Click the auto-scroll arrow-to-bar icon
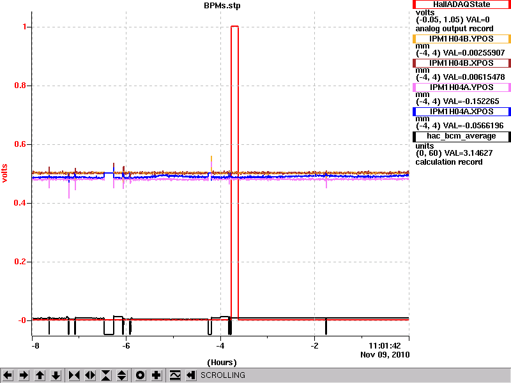The width and height of the screenshot is (511, 383). pos(191,375)
